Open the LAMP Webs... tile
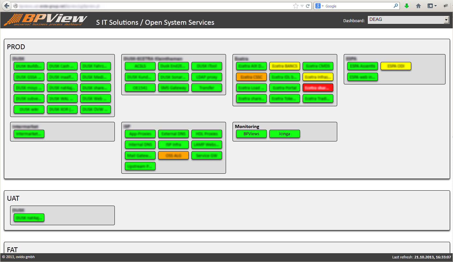453x262 pixels. (207, 145)
